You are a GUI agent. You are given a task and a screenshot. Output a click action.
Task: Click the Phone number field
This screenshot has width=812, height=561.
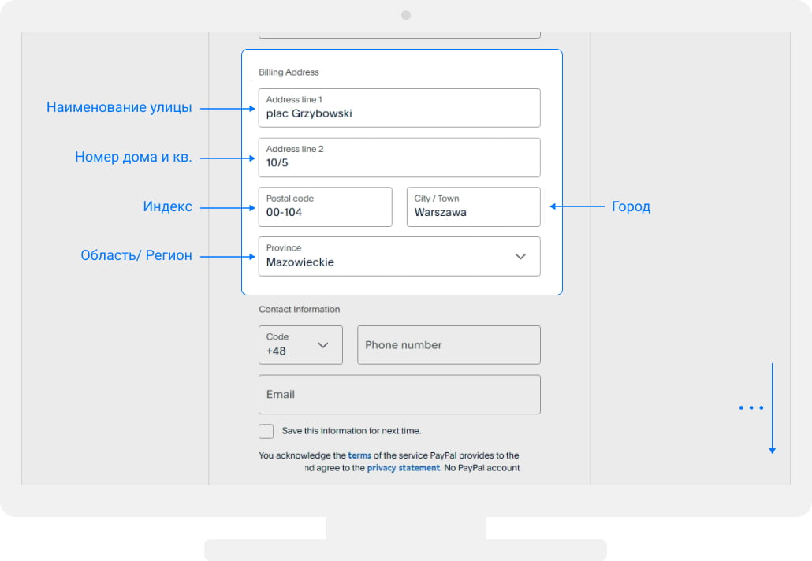coord(449,345)
